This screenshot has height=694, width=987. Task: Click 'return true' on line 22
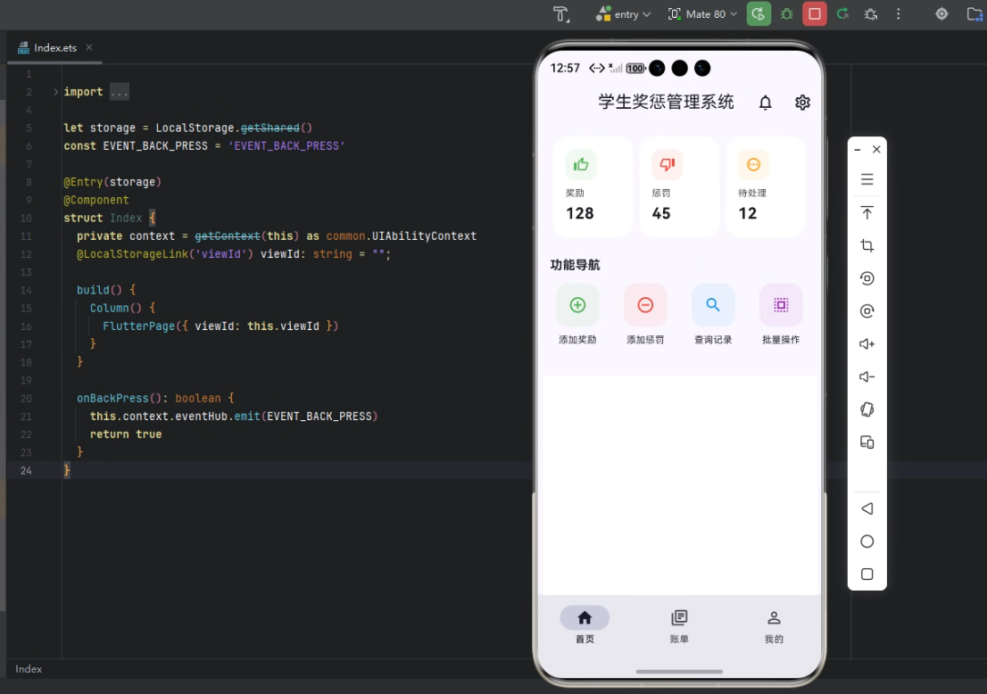(126, 434)
